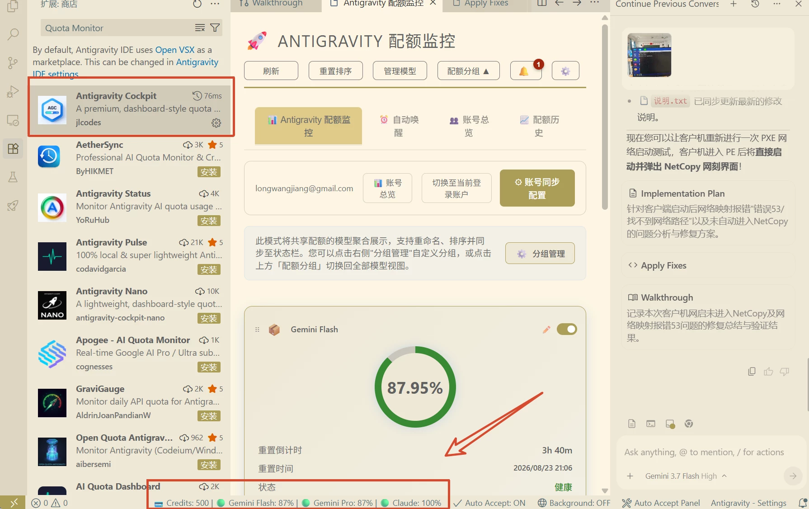The width and height of the screenshot is (809, 509).
Task: Open manage gear for Antigravity Cockpit
Action: (216, 123)
